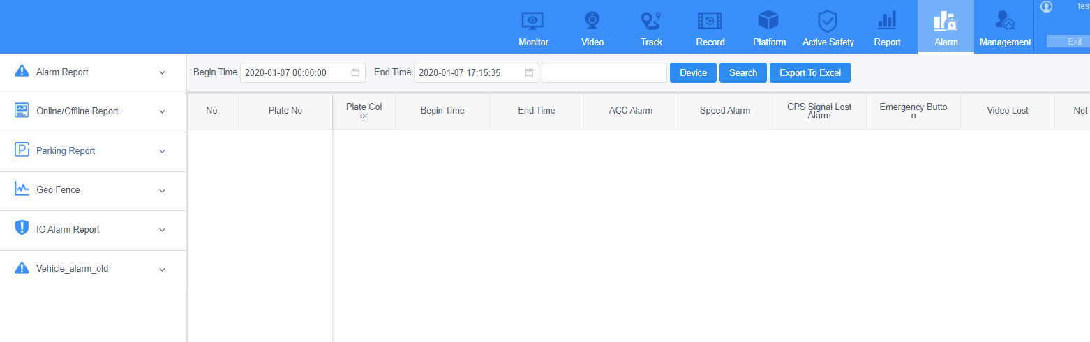Expand the Parking Report section
Viewport: 1090px width, 342px height.
[x=93, y=151]
